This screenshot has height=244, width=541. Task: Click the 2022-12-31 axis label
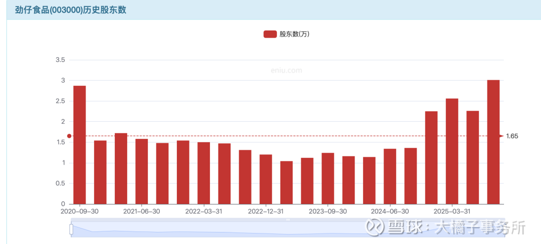coord(265,211)
